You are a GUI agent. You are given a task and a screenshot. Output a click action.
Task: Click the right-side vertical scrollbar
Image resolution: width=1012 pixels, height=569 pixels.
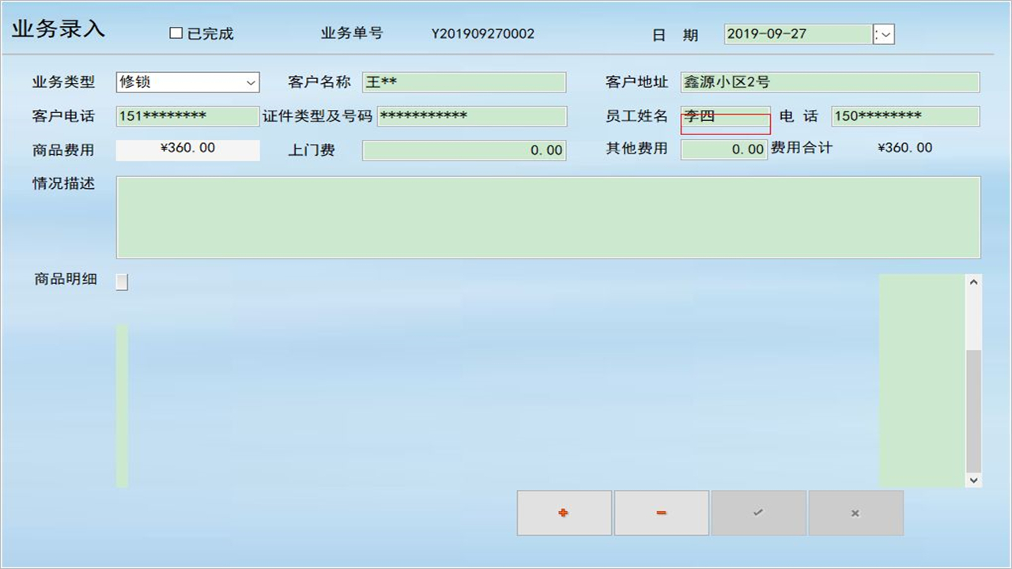pos(973,379)
